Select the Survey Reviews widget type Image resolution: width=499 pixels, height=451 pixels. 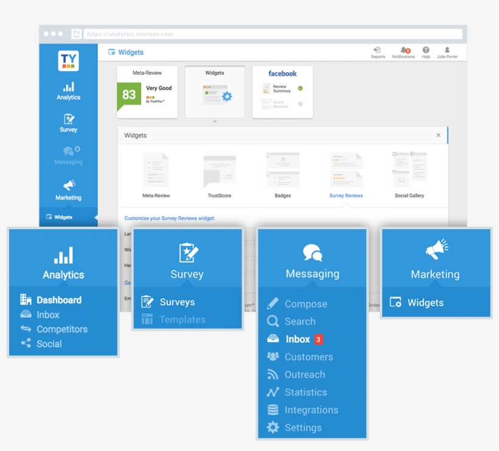tap(346, 174)
